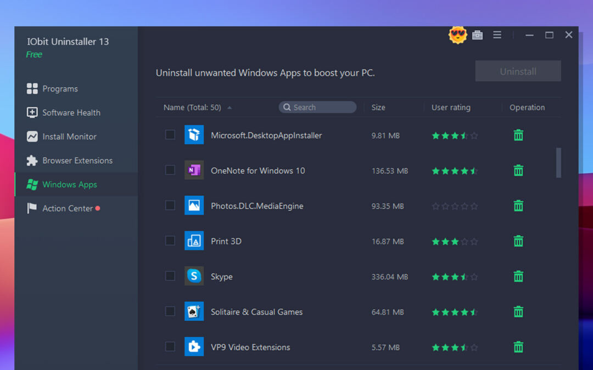Click the trash icon for VP9 Video Extensions
The width and height of the screenshot is (593, 370).
tap(518, 347)
